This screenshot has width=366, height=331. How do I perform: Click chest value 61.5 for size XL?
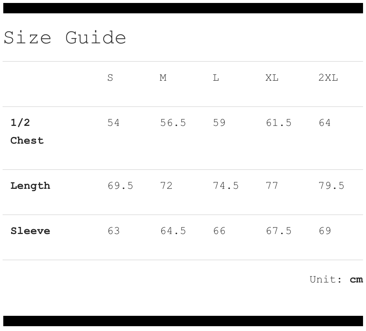279,123
